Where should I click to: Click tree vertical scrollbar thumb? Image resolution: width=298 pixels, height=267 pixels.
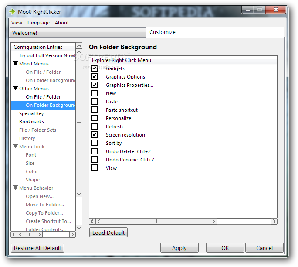(x=79, y=123)
